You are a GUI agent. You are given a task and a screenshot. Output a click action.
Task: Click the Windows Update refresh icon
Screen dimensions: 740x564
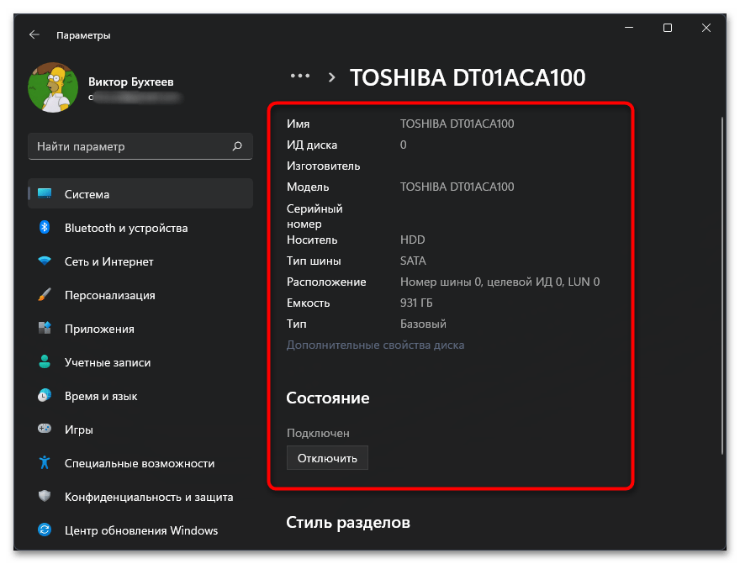click(45, 530)
